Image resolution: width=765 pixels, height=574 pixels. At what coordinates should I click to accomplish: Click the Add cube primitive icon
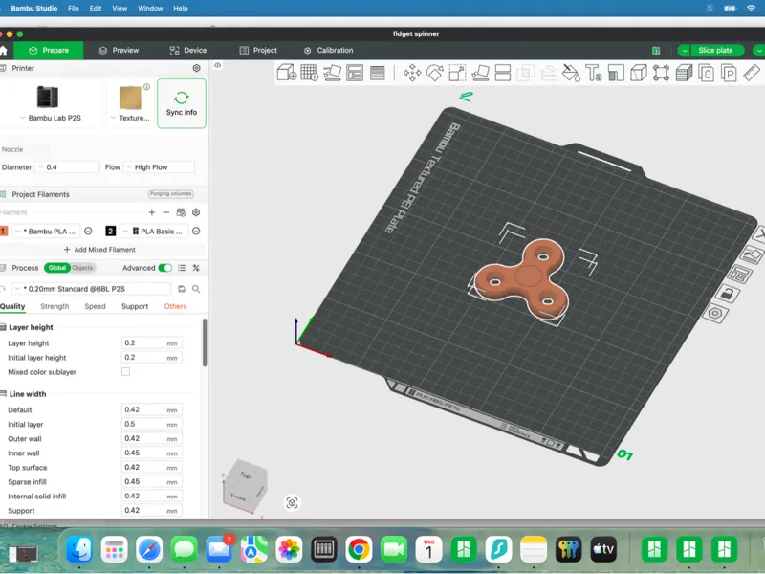286,73
